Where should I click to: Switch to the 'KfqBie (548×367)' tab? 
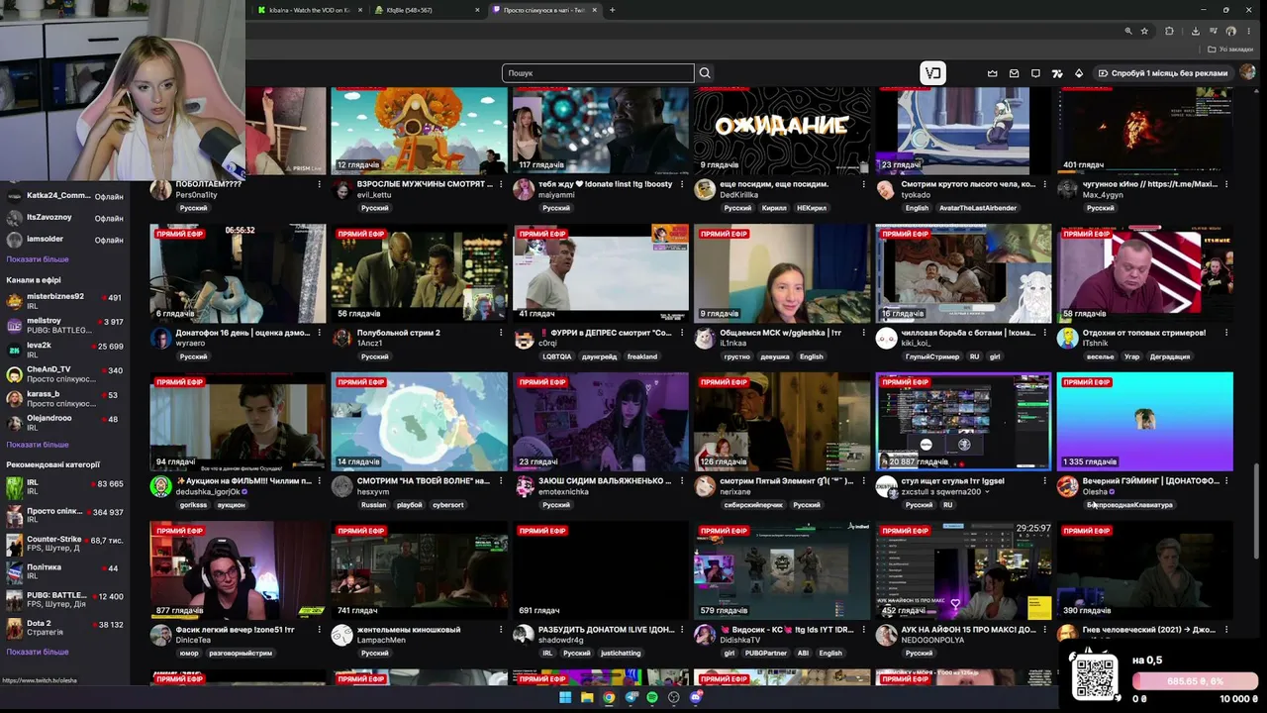pos(426,10)
